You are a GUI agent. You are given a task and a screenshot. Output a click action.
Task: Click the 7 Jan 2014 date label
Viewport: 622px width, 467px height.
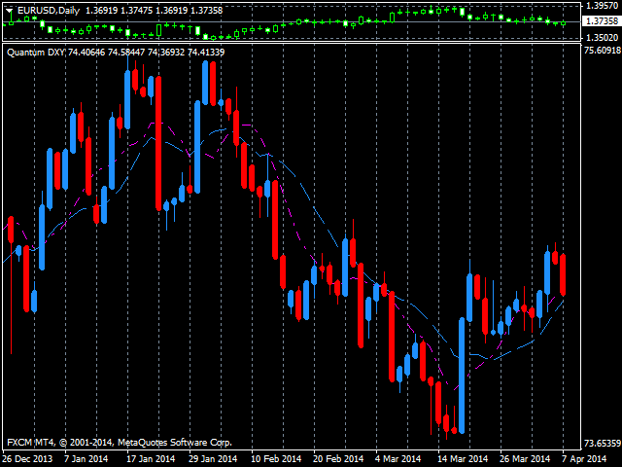tap(86, 459)
